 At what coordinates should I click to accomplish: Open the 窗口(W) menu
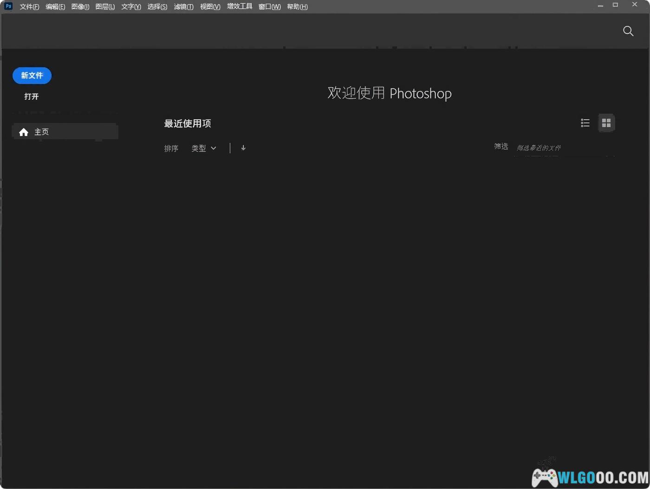coord(269,6)
